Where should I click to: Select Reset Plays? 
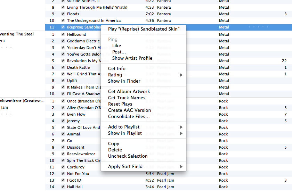(120, 104)
